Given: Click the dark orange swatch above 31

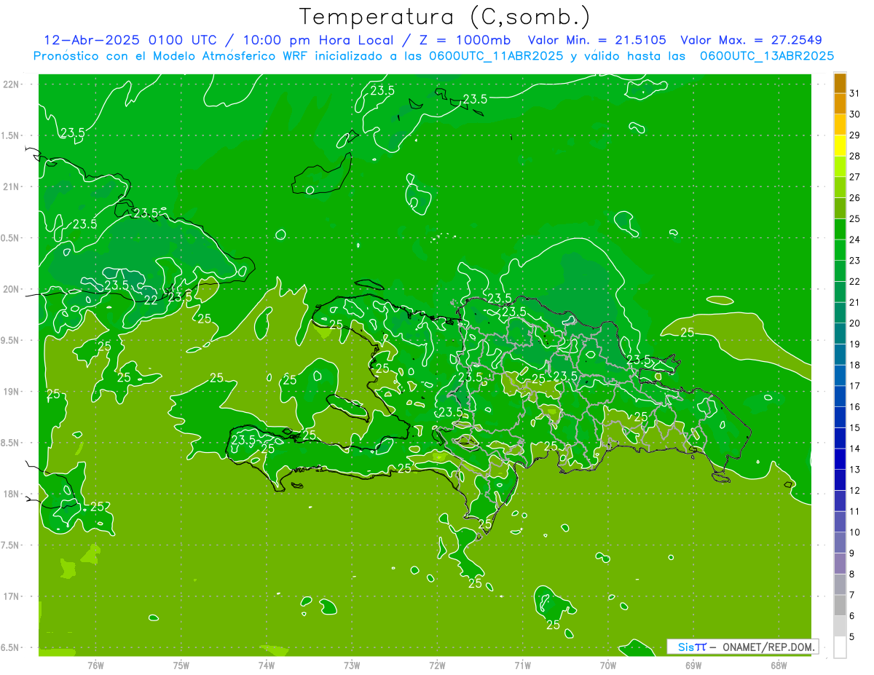Looking at the screenshot, I should pyautogui.click(x=840, y=83).
